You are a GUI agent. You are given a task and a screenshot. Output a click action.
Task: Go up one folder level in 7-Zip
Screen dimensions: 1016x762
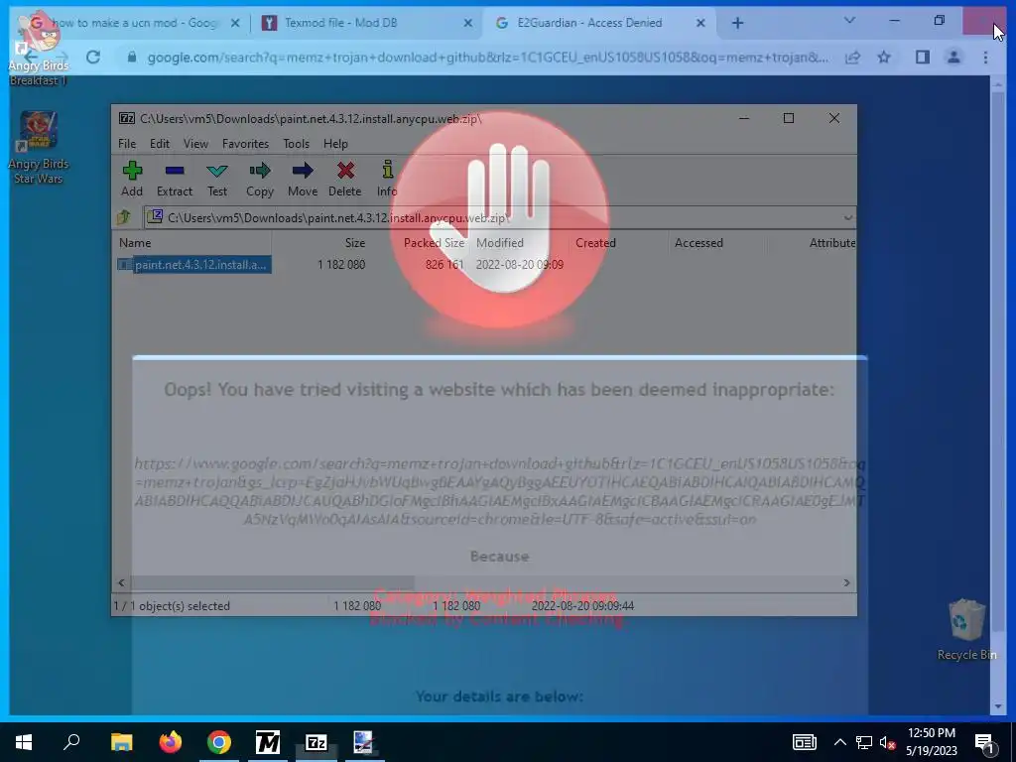point(124,217)
